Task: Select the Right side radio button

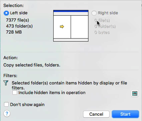Action: click(94, 13)
